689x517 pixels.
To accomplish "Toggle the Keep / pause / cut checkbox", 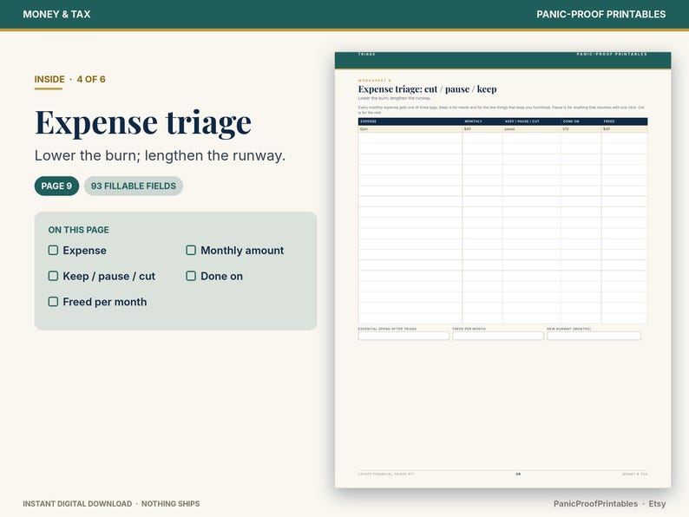I will (53, 276).
